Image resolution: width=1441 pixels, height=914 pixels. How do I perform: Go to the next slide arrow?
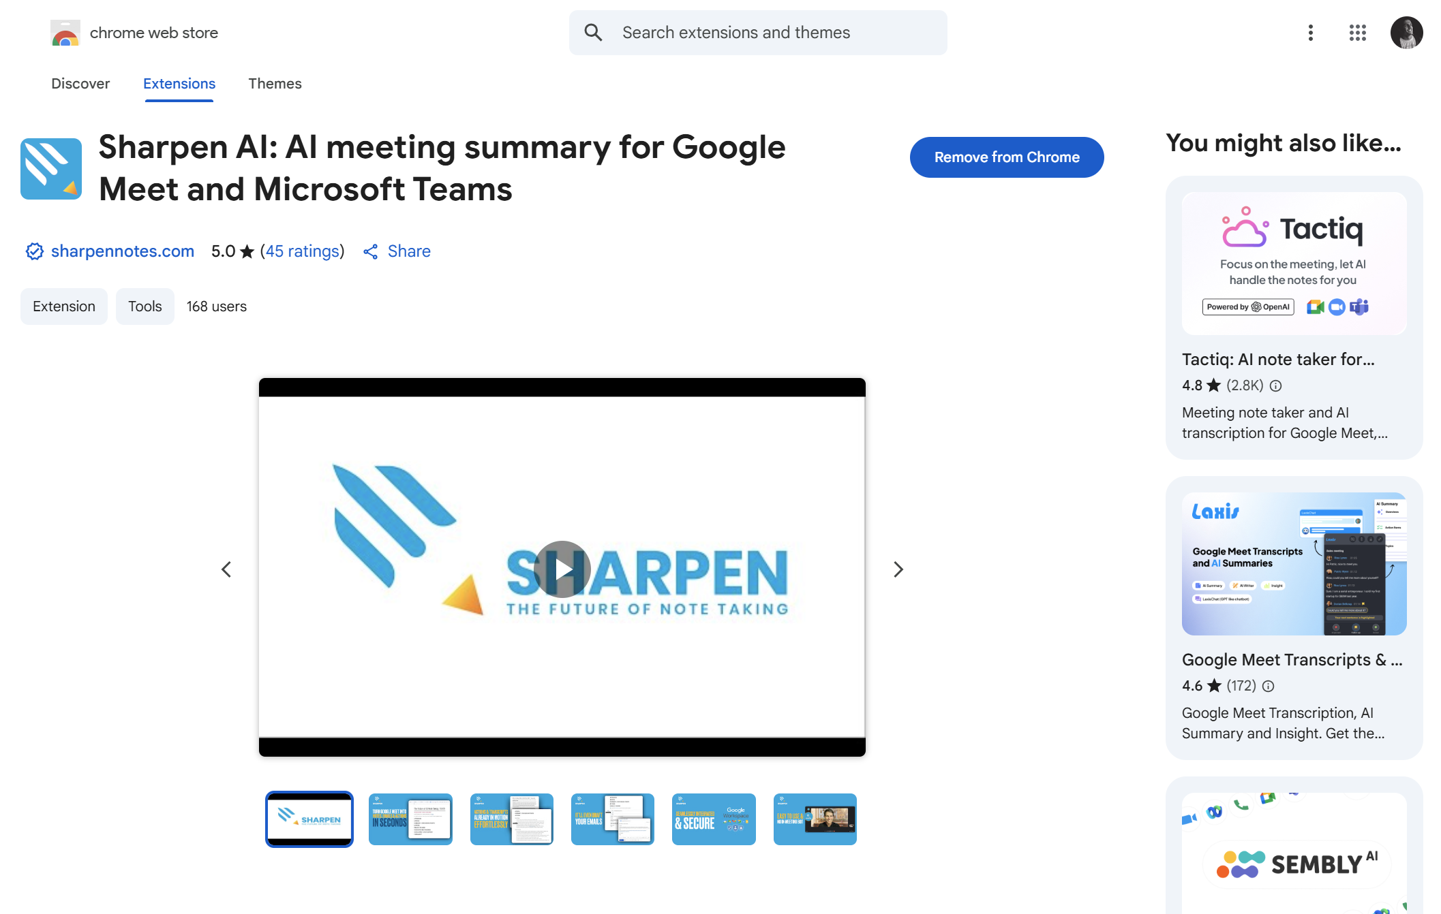[898, 569]
